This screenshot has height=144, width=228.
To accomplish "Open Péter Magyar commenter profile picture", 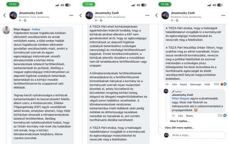I will pyautogui.click(x=6, y=30).
